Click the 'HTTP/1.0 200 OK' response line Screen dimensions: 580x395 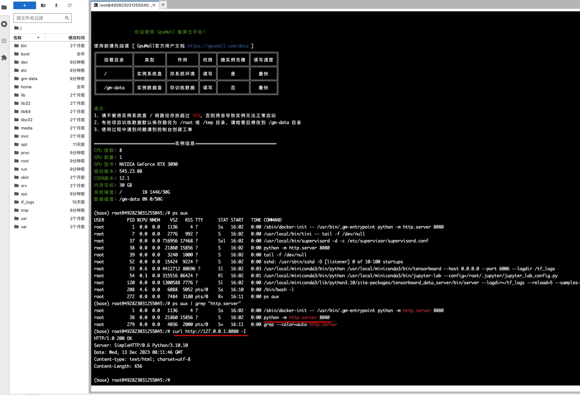coord(113,338)
